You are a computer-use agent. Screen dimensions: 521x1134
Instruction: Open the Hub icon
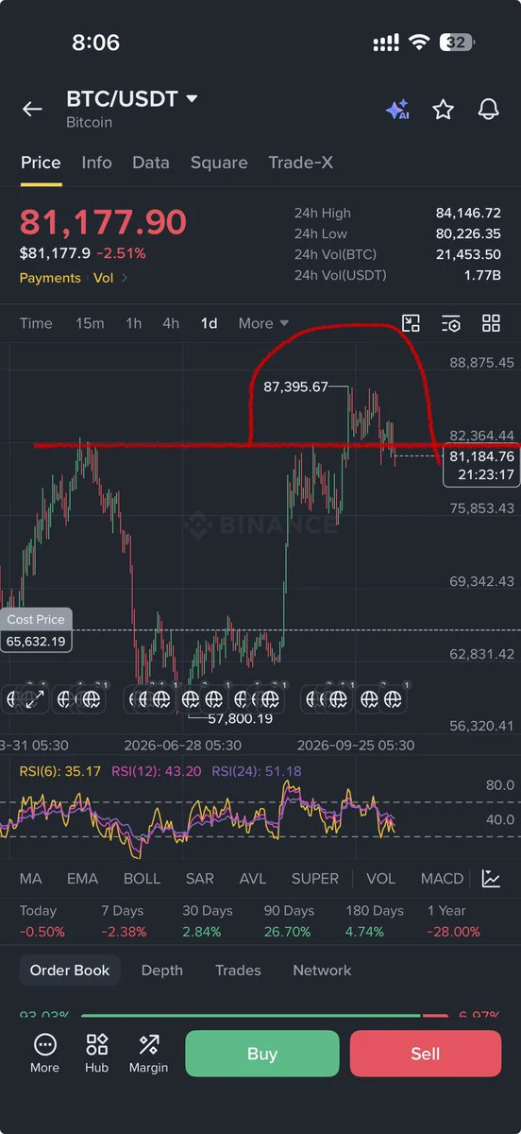[96, 1054]
